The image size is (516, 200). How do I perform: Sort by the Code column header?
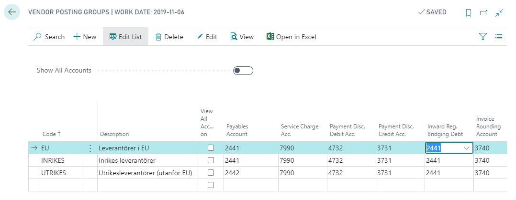coord(52,134)
